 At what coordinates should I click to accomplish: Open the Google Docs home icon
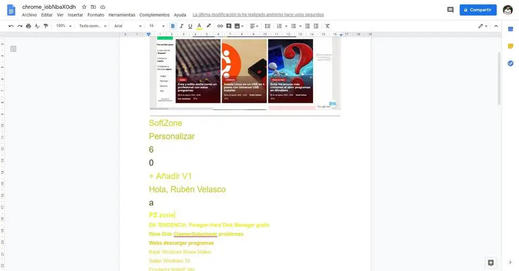pos(11,10)
